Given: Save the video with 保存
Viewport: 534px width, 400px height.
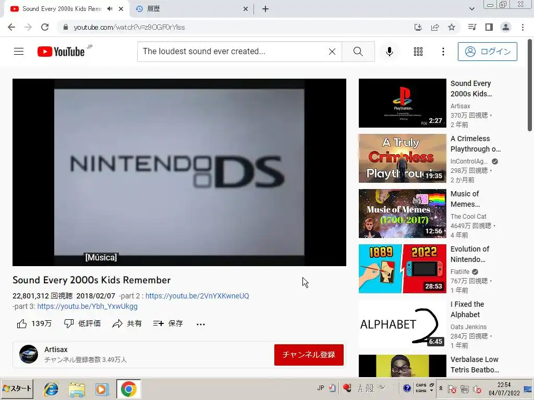Looking at the screenshot, I should click(x=168, y=323).
